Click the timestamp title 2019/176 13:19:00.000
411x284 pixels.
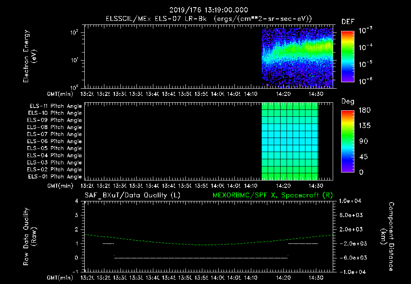pyautogui.click(x=209, y=10)
